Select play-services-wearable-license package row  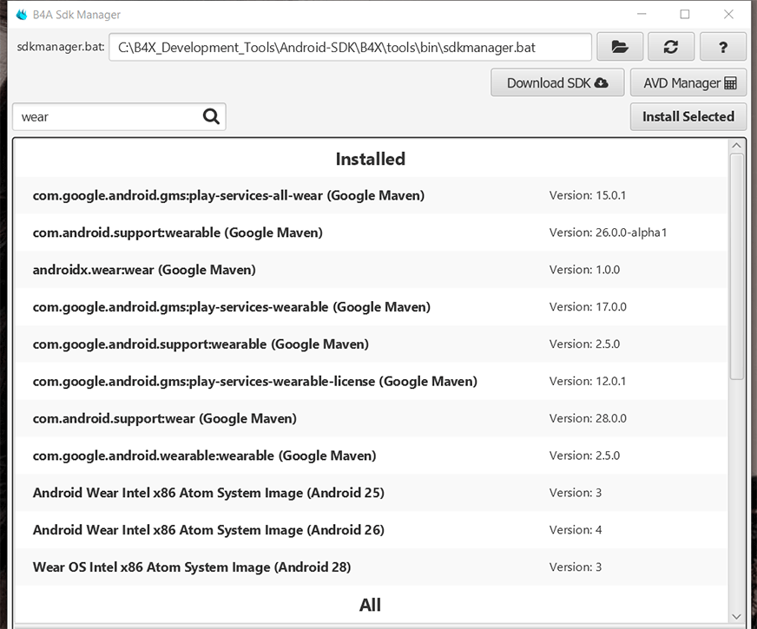pyautogui.click(x=254, y=382)
